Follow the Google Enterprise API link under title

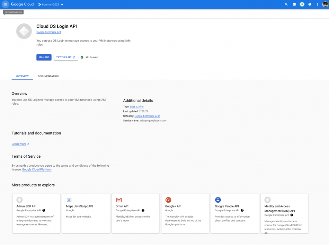coord(49,32)
